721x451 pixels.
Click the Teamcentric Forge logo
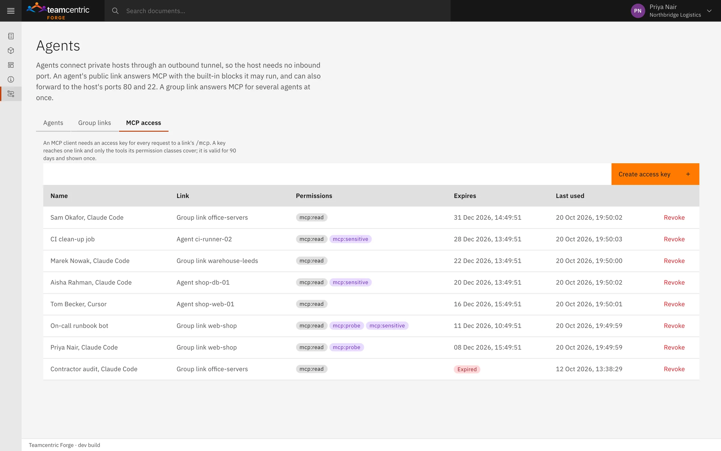click(58, 11)
